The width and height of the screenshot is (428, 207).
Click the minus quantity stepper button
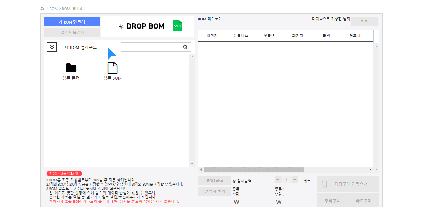point(278,180)
